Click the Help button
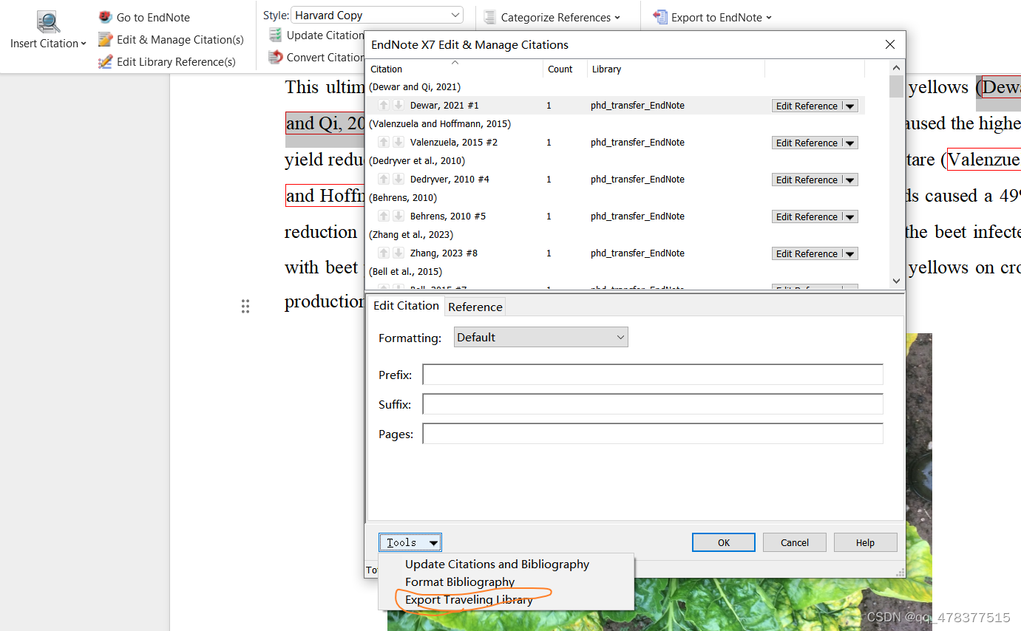Screen dimensions: 1021x631 pos(865,542)
